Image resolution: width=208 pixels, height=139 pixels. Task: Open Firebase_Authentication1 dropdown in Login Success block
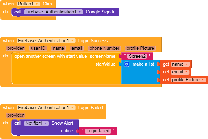46,41
